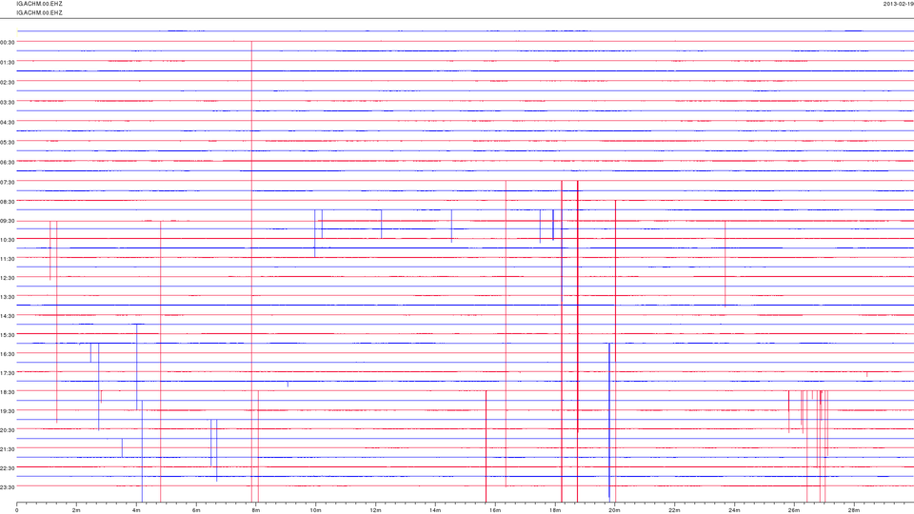
Task: Select the 04:30 trace time label
Action: click(x=7, y=123)
